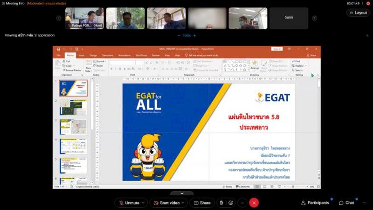The image size is (373, 210).
Task: Expand the shapes gallery More arrow
Action: [x=249, y=70]
